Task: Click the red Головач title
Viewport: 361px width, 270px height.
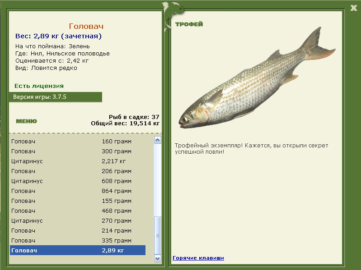Action: click(x=86, y=26)
